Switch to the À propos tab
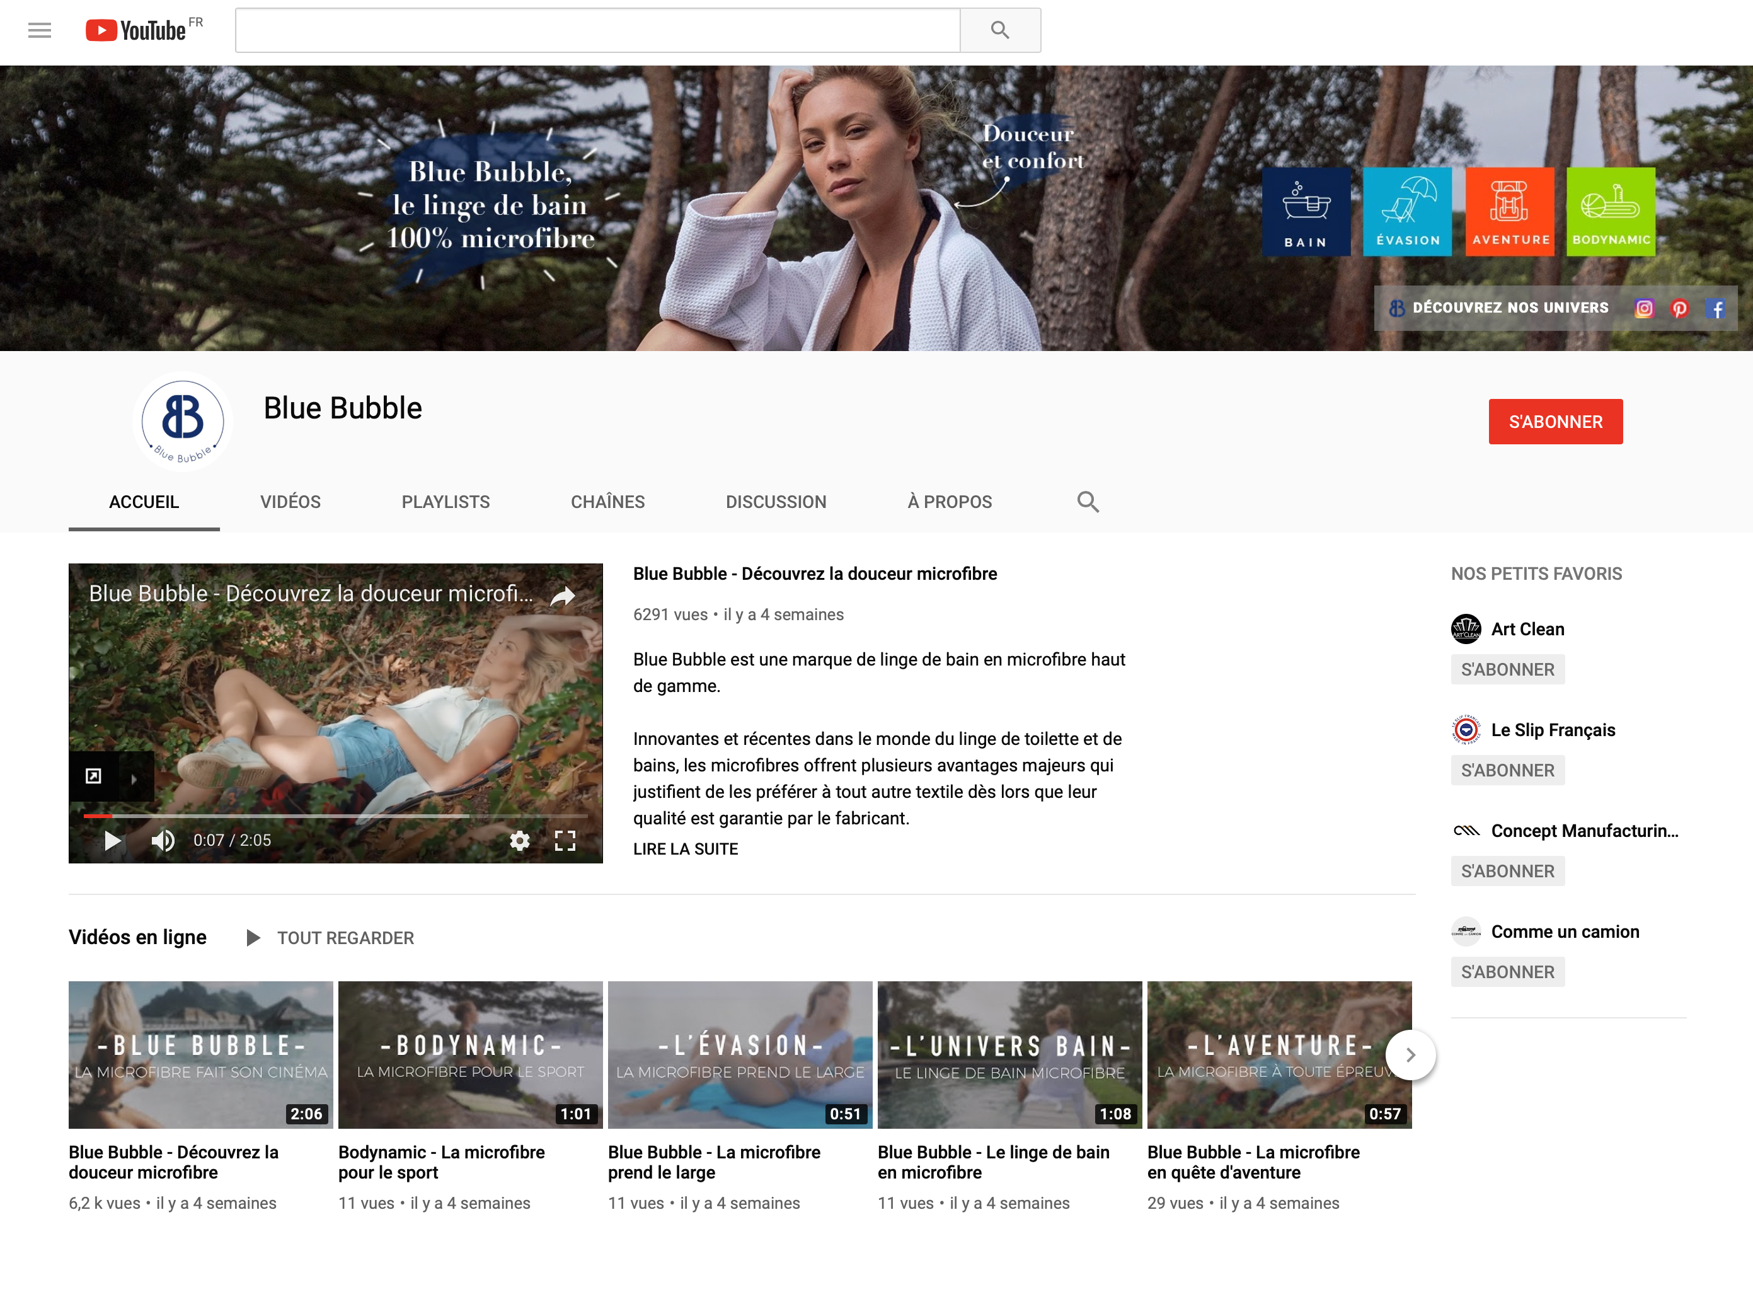Screen dimensions: 1753x1292 pos(949,502)
